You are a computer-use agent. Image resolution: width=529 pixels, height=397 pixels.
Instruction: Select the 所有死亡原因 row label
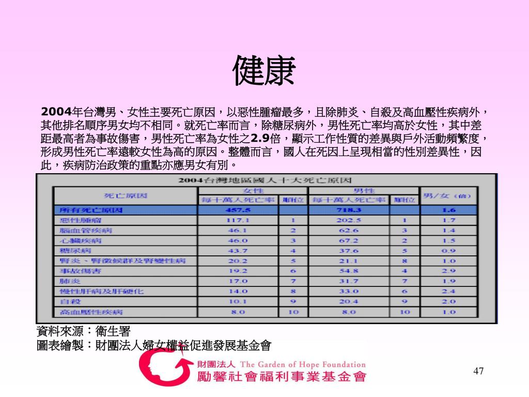[91, 210]
